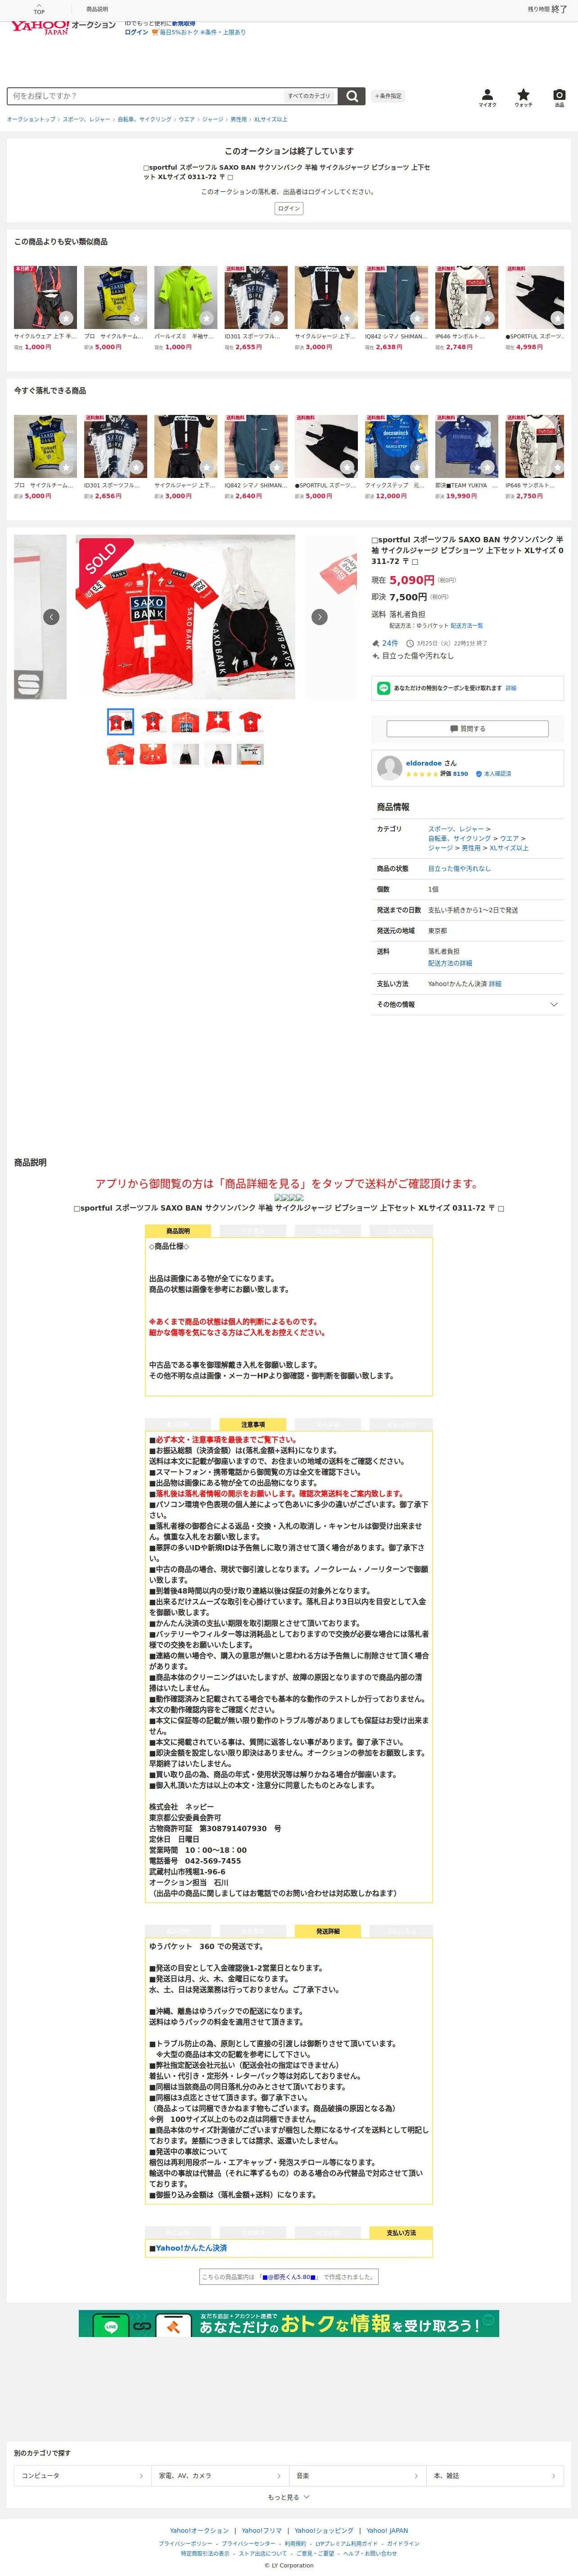The image size is (578, 2576).
Task: Select first product thumbnail image
Action: click(120, 722)
